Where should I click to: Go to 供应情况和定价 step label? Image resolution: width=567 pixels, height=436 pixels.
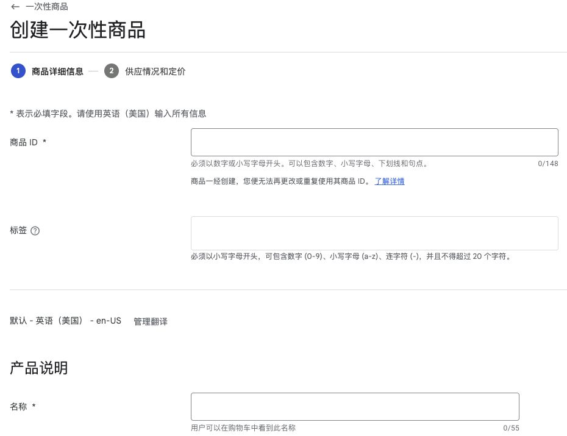pos(155,71)
